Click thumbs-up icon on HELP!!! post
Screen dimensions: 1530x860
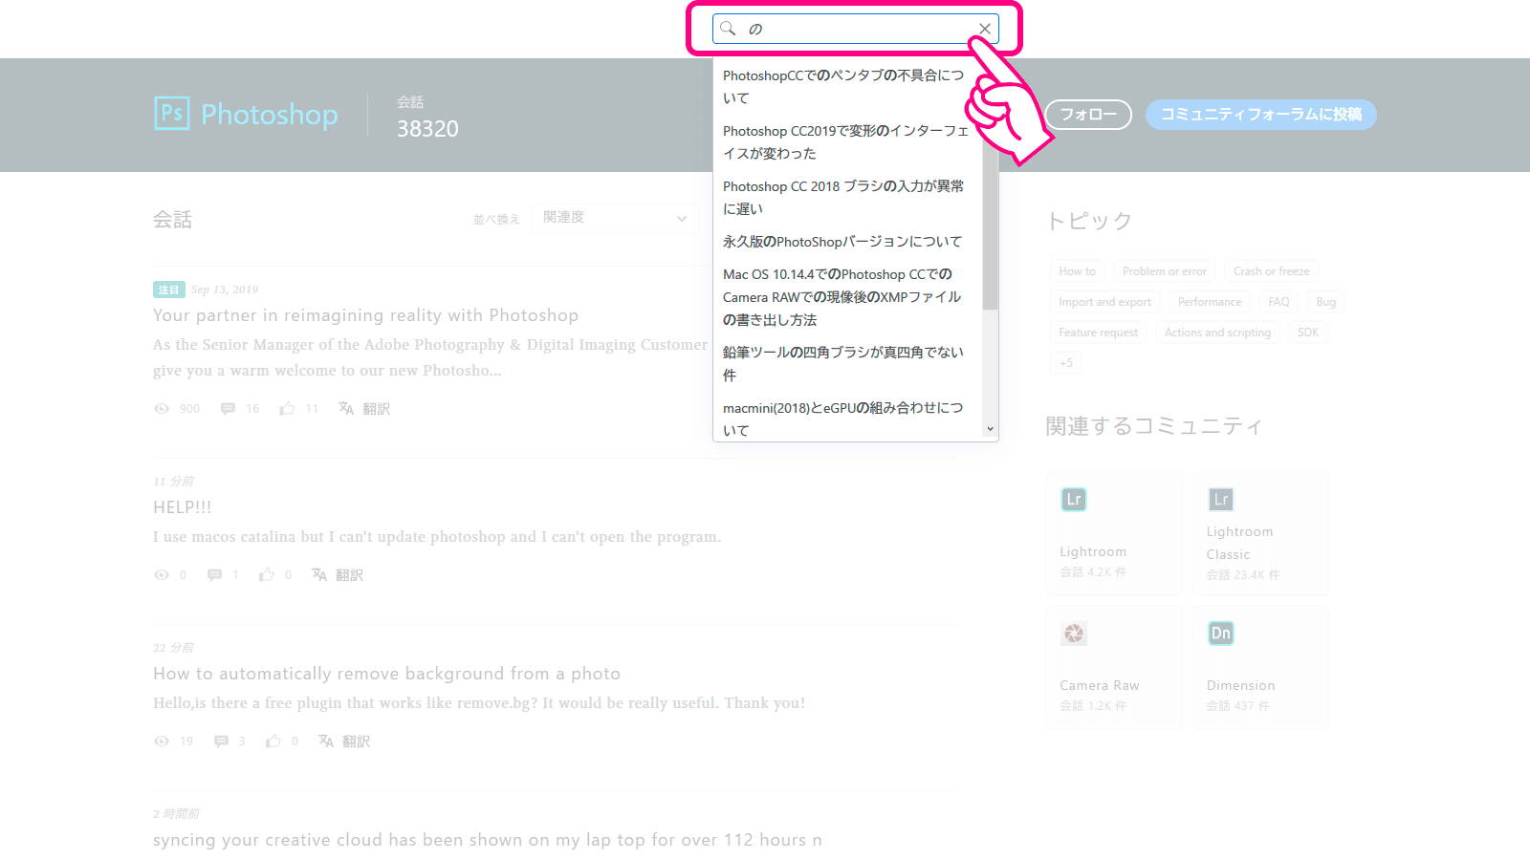click(267, 575)
